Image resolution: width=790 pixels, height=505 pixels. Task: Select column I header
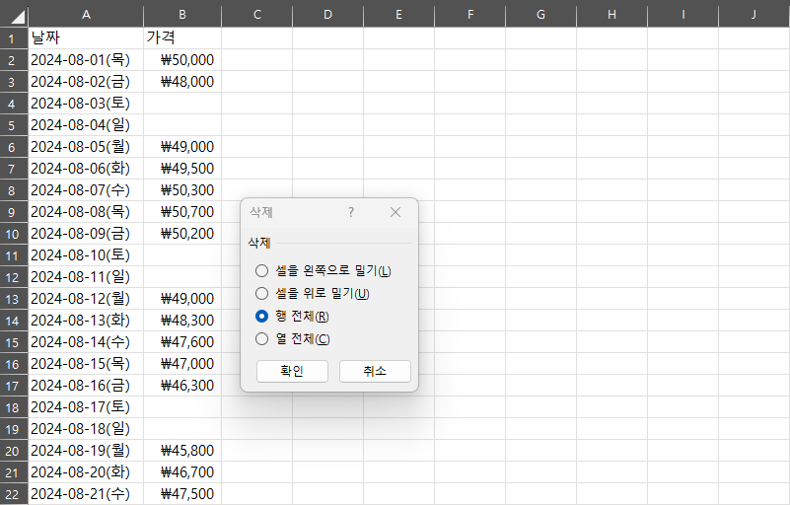(x=683, y=15)
